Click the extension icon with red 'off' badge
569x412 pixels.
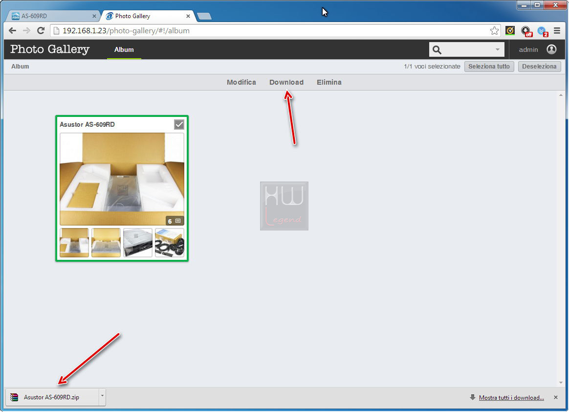click(526, 31)
